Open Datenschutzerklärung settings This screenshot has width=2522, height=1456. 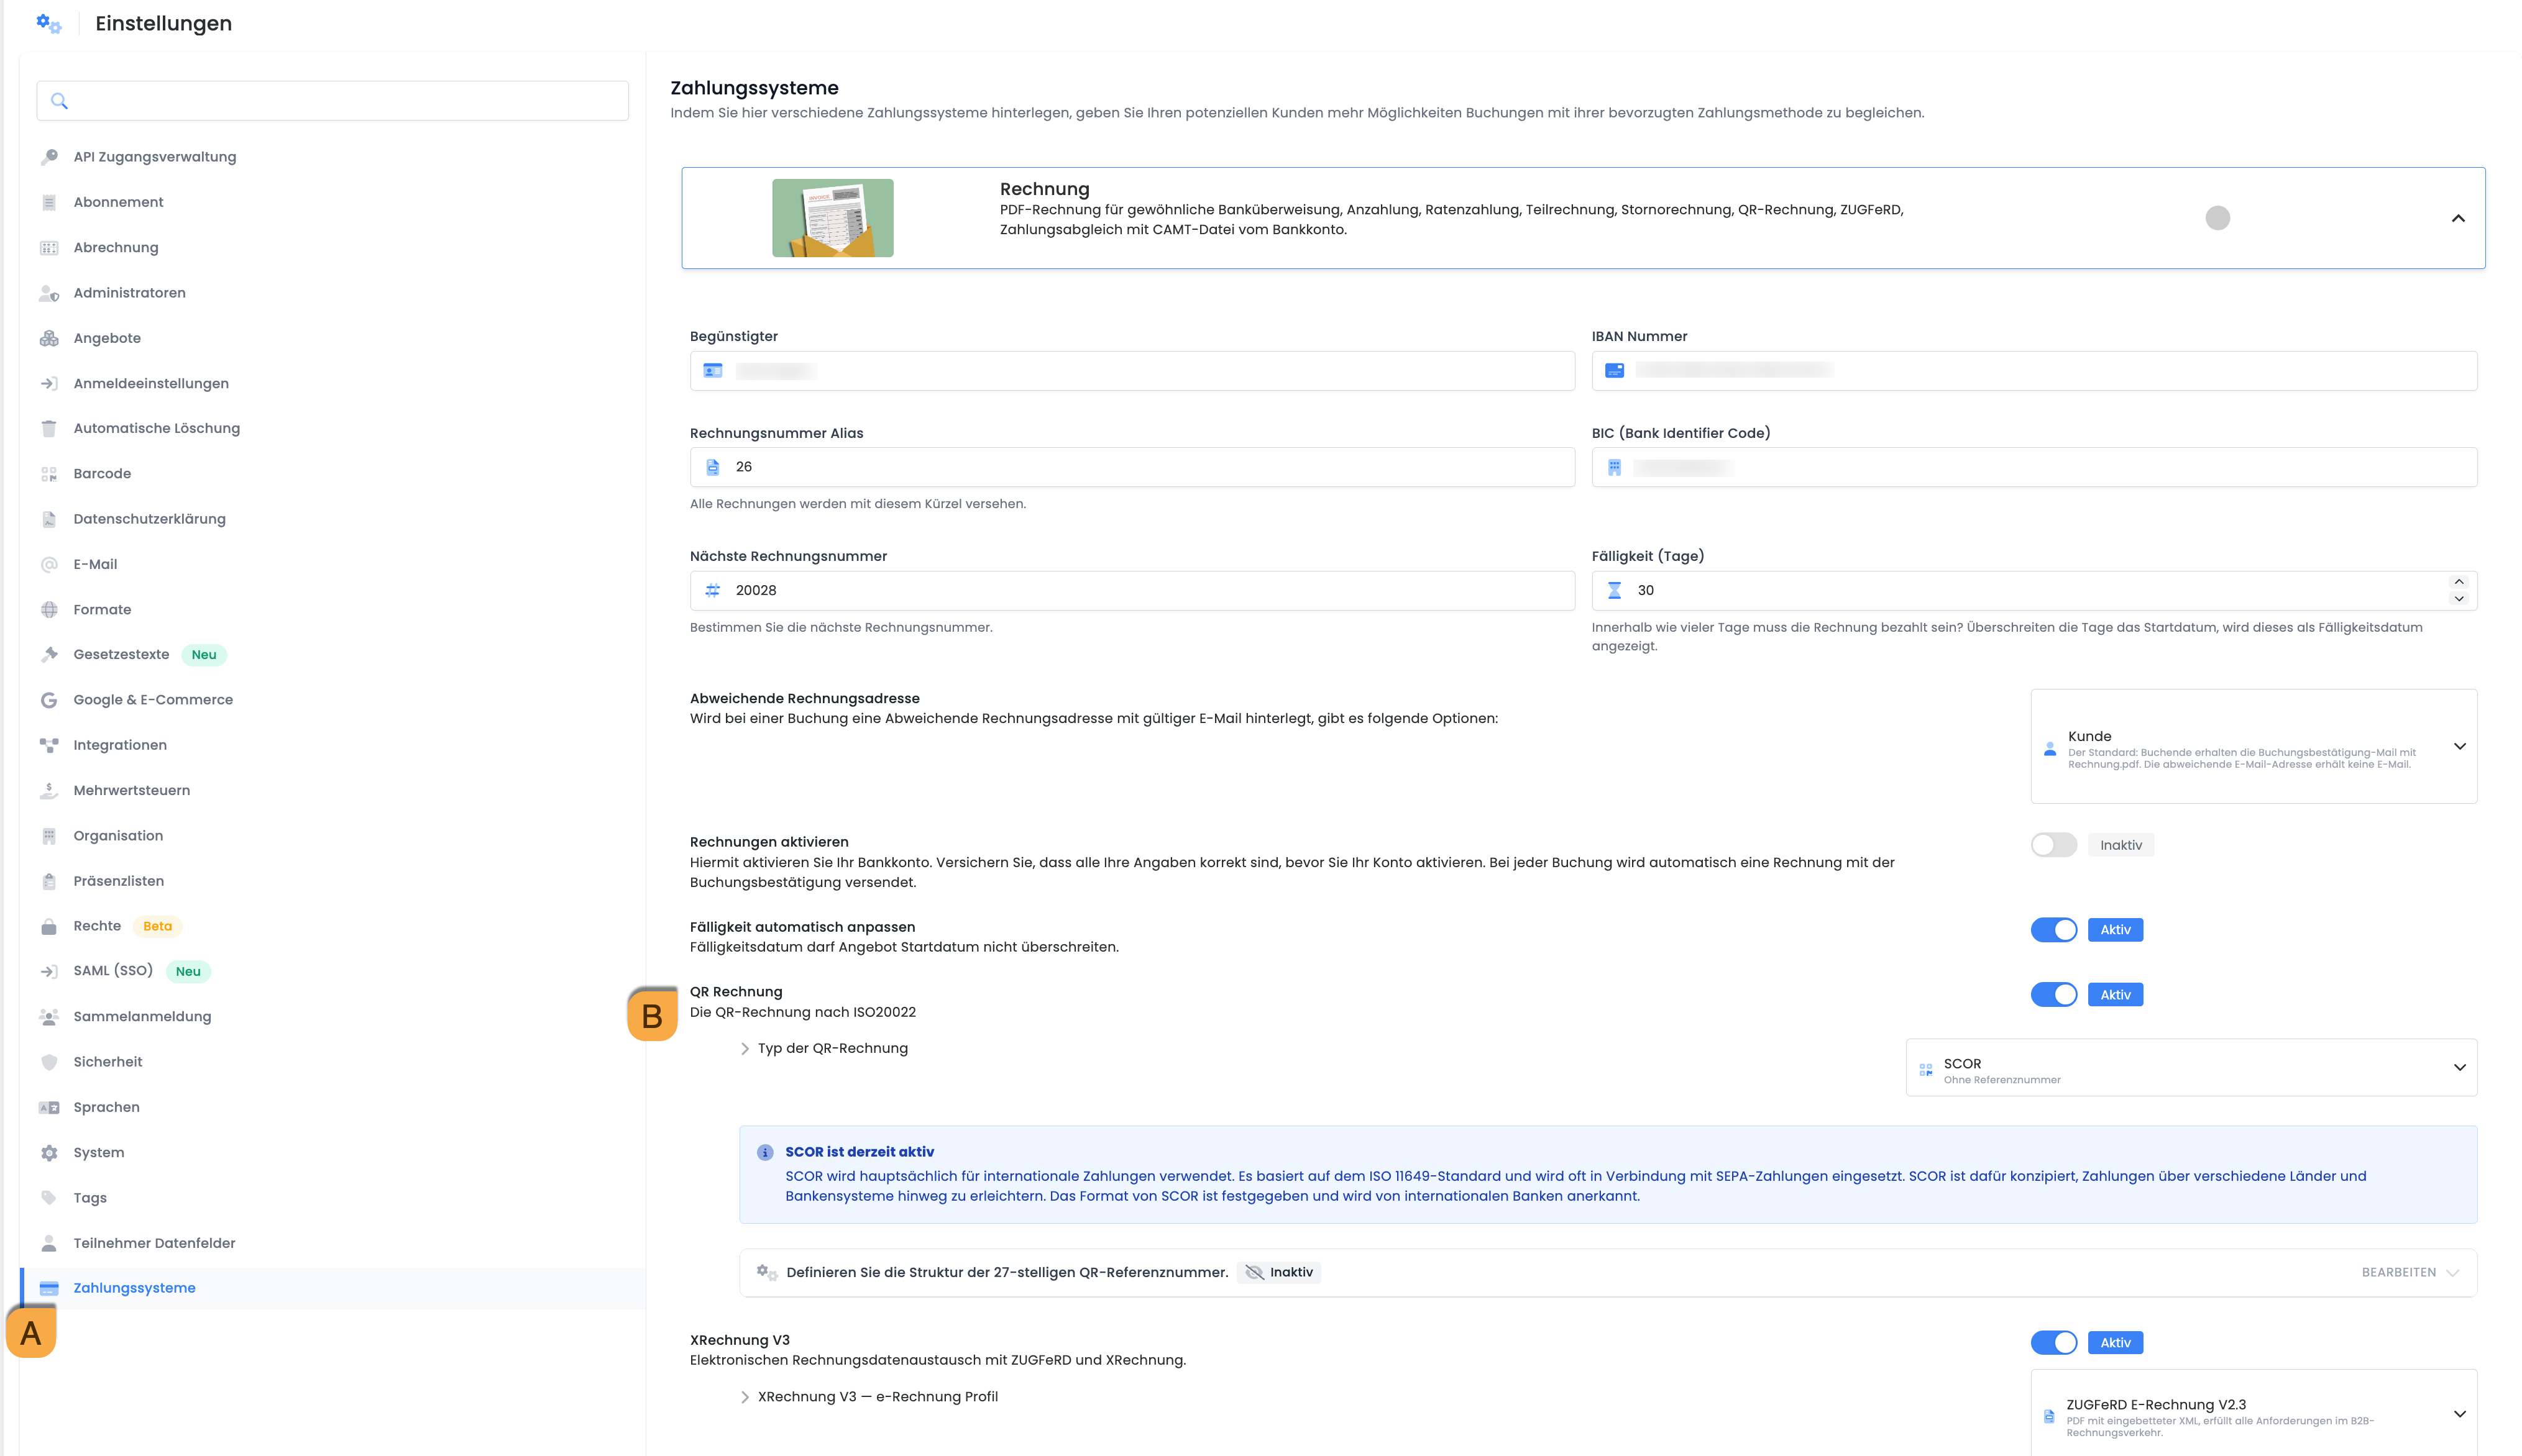click(149, 519)
